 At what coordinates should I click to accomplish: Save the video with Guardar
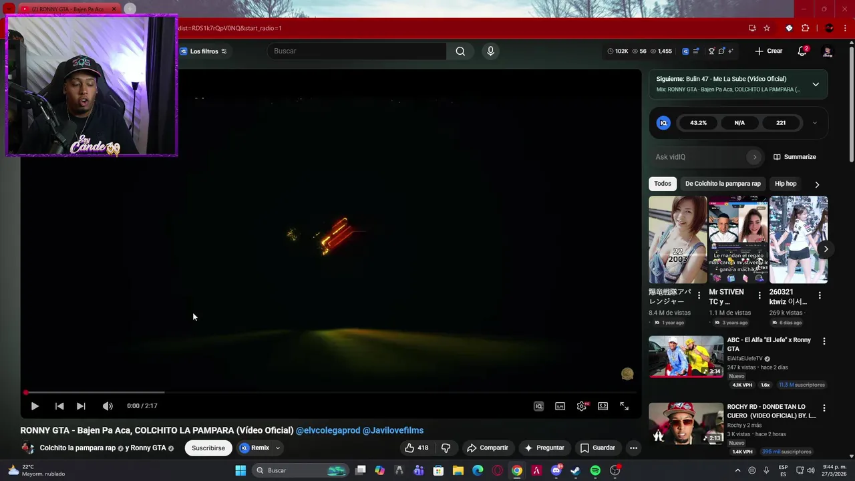pos(598,448)
